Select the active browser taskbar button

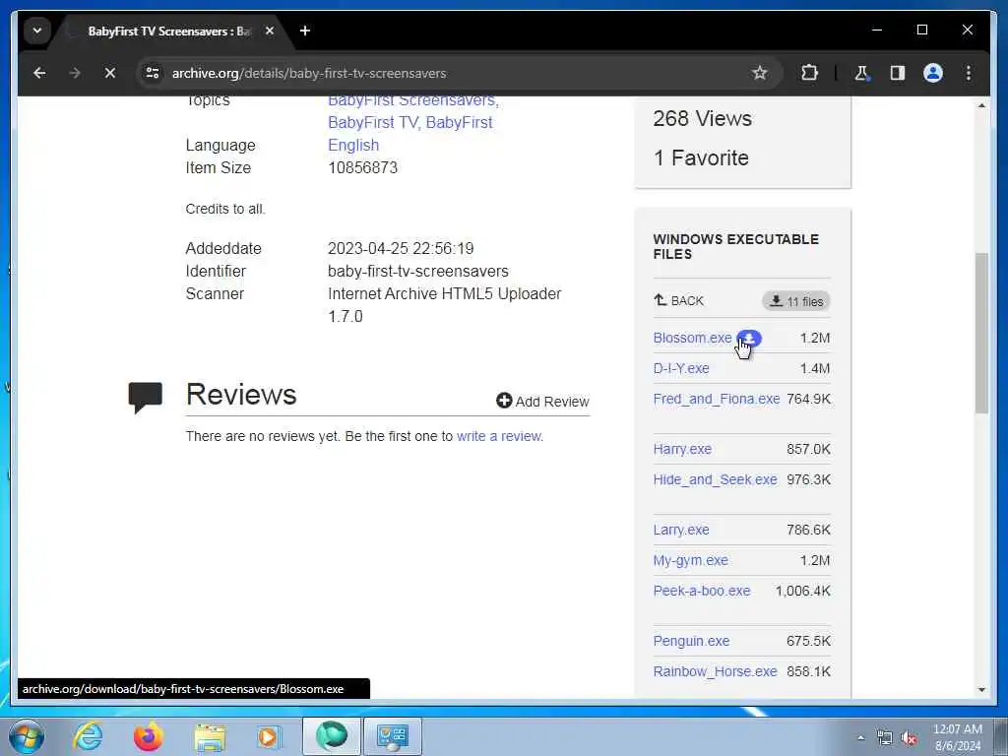point(331,736)
